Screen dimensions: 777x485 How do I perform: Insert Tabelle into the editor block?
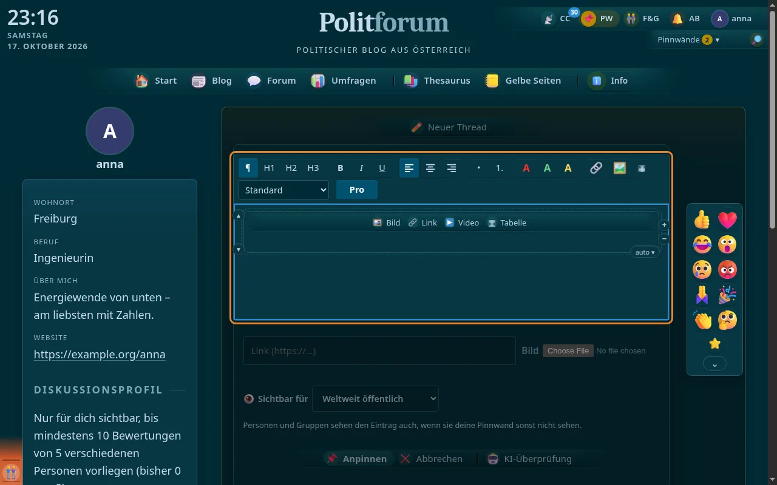click(507, 222)
